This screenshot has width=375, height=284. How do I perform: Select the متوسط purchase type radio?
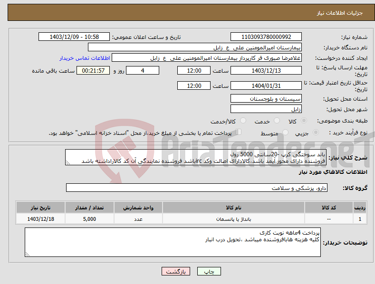(x=285, y=132)
